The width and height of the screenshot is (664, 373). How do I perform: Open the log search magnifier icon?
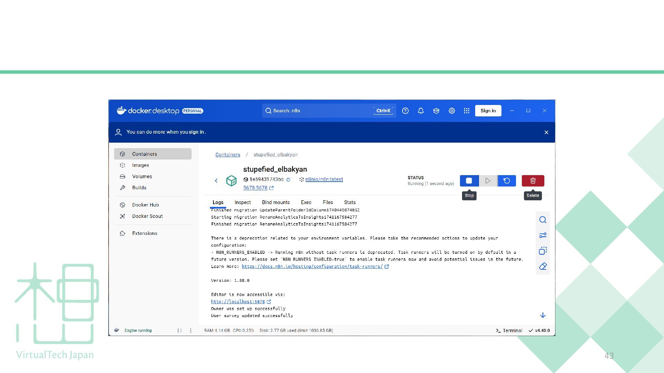[543, 220]
